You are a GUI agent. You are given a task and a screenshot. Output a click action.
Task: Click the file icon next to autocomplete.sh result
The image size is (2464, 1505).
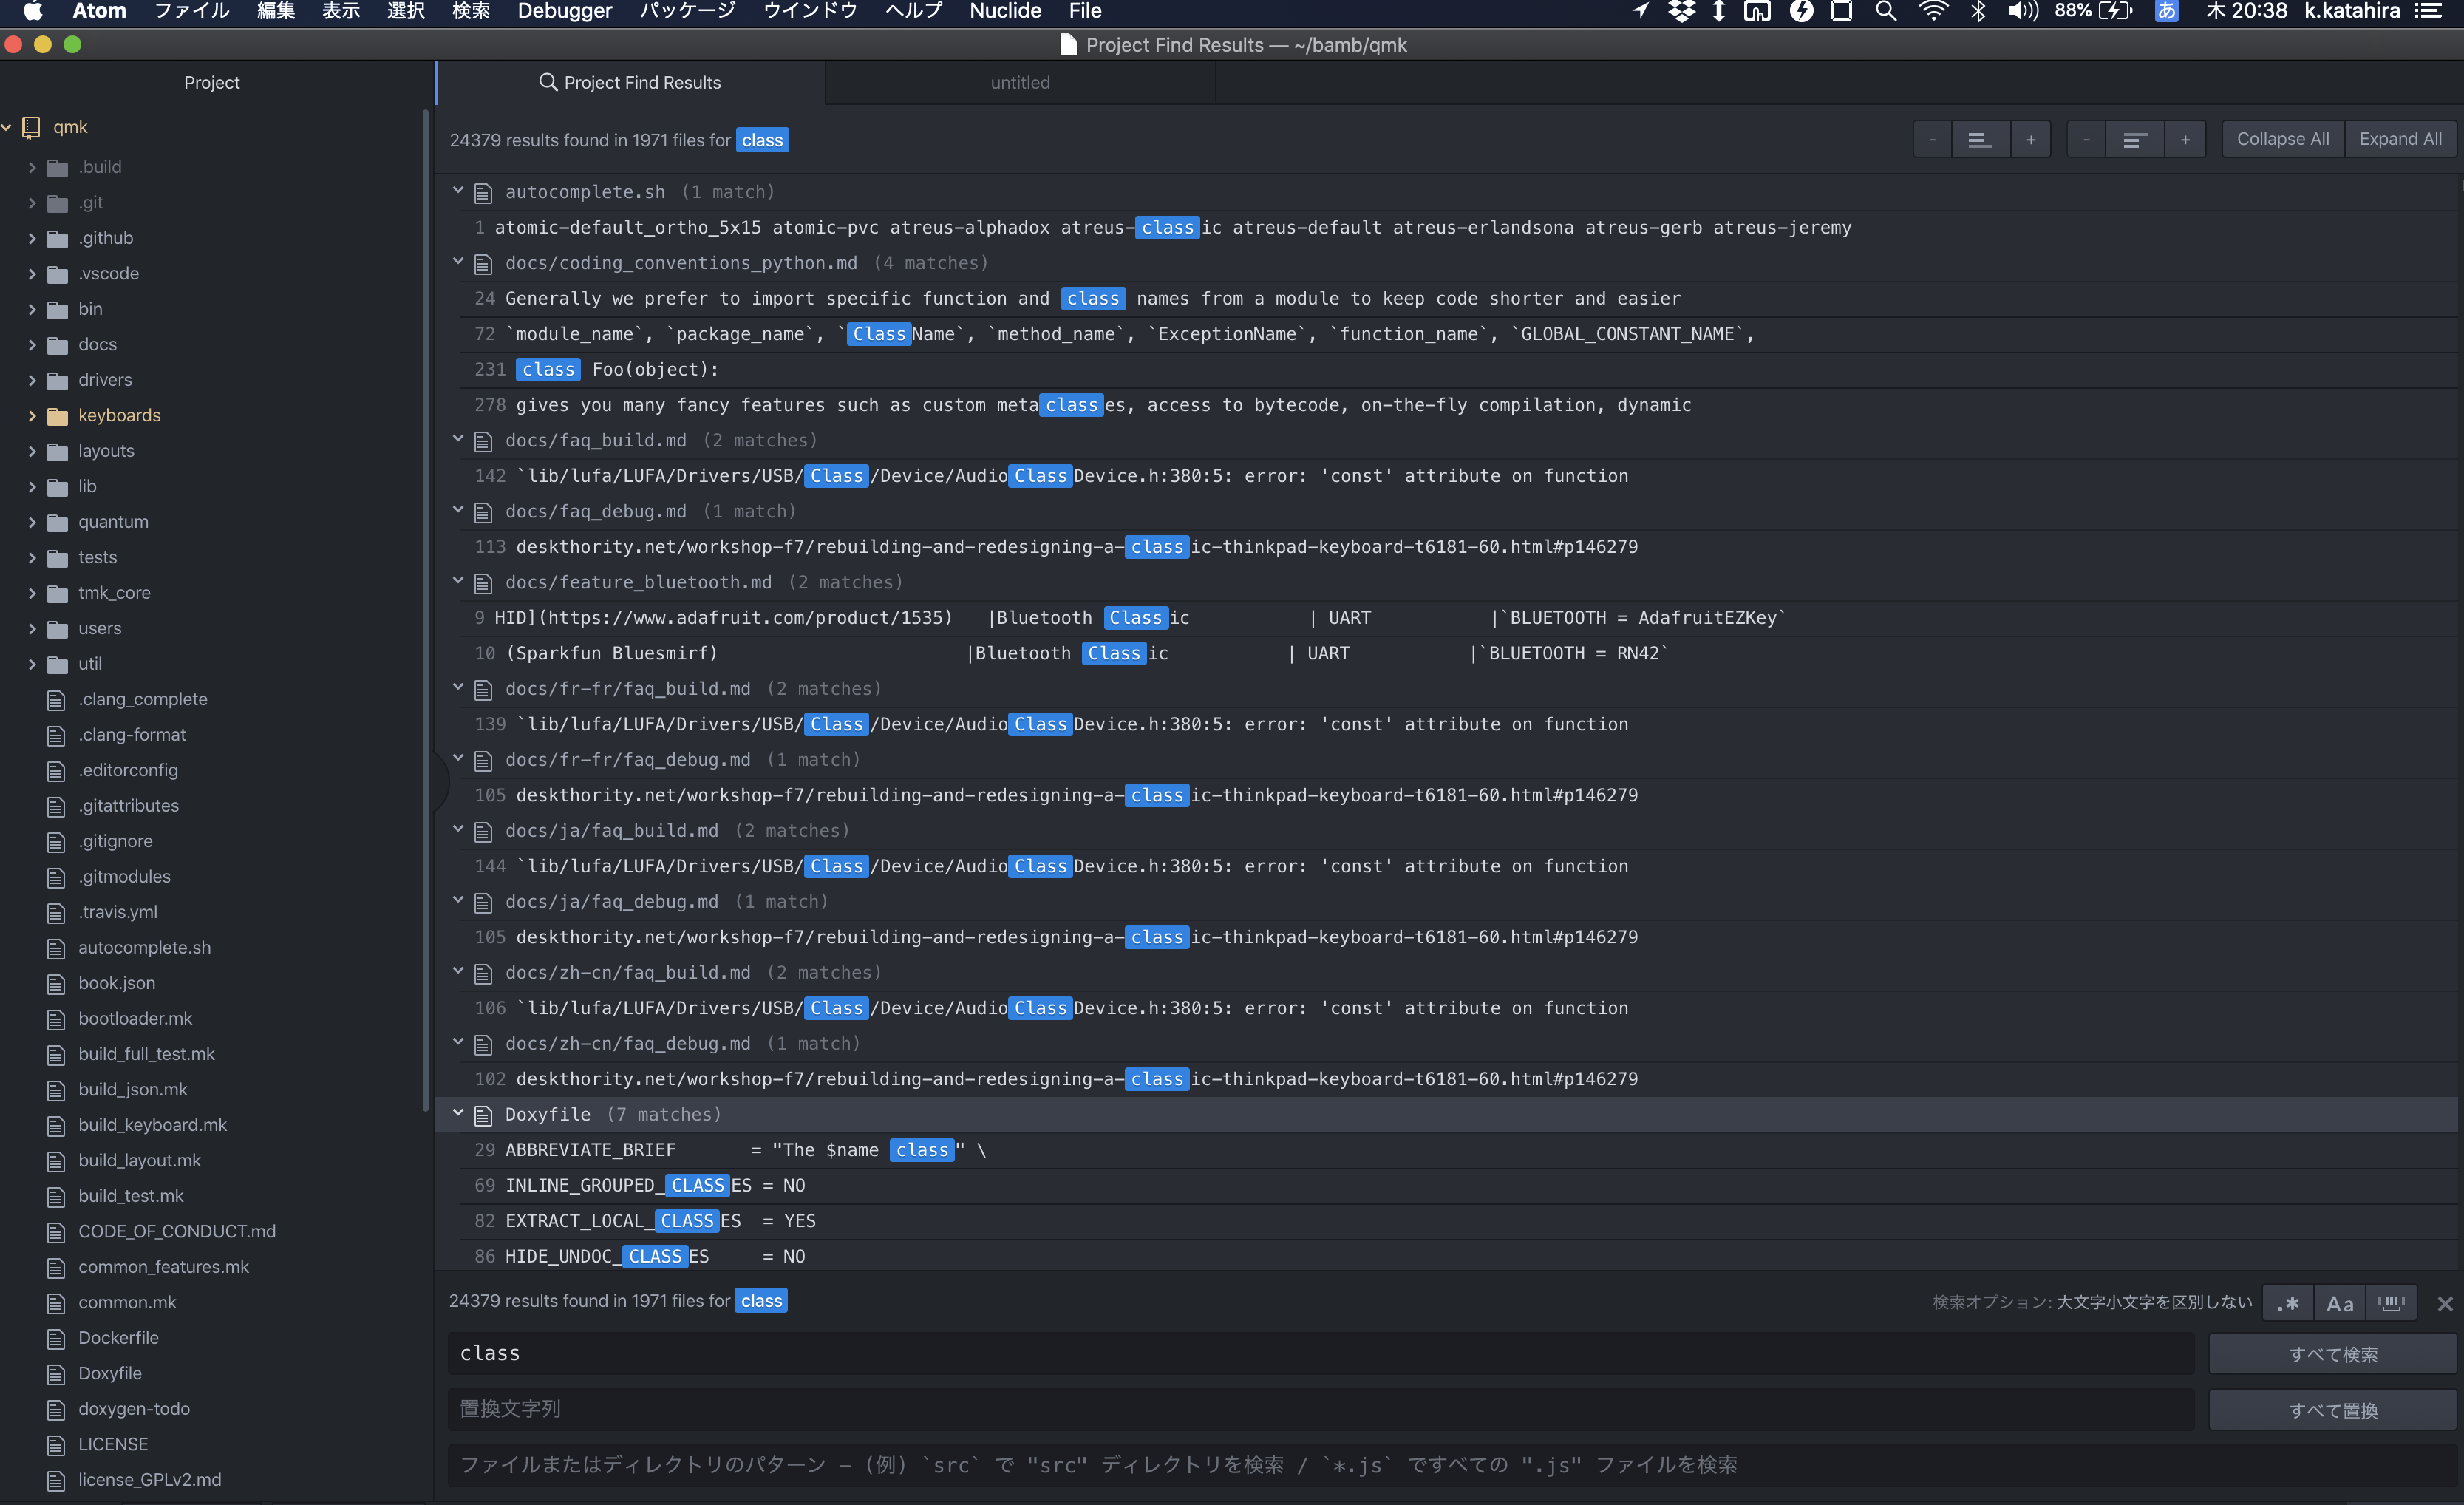[x=483, y=192]
